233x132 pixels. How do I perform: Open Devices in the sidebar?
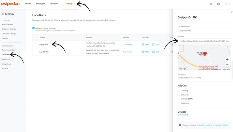(x=5, y=38)
